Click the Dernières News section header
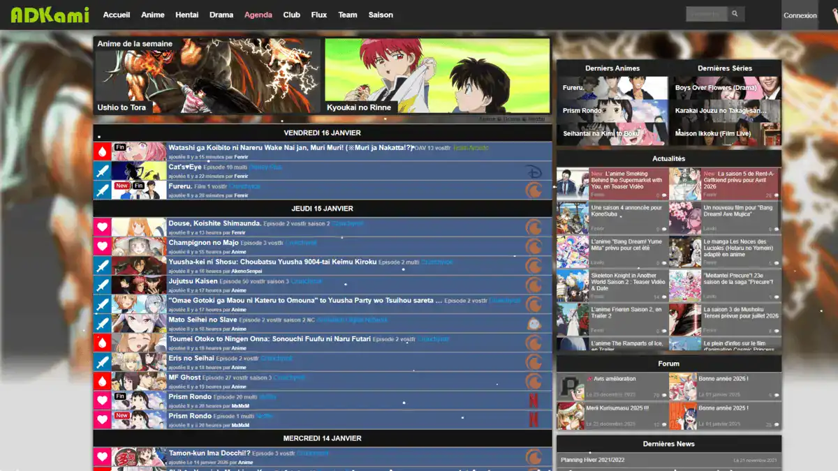The height and width of the screenshot is (471, 838). click(x=669, y=444)
